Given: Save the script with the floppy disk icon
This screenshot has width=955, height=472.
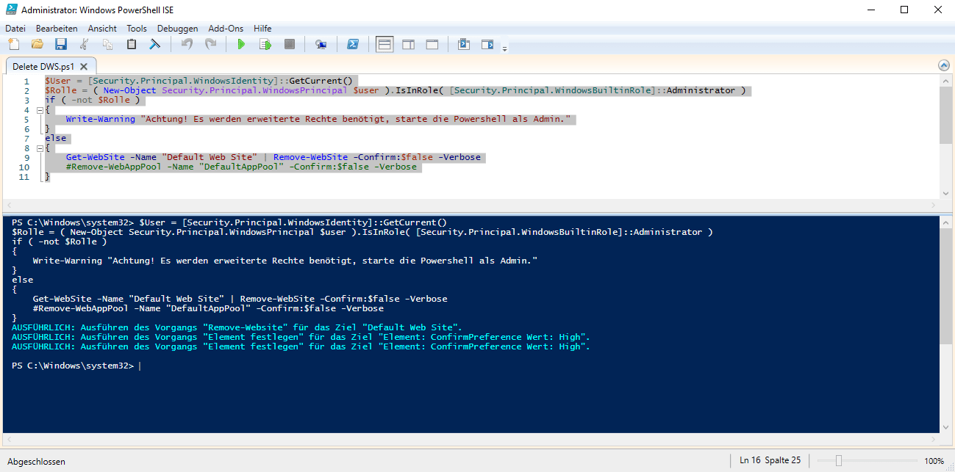Looking at the screenshot, I should point(61,45).
